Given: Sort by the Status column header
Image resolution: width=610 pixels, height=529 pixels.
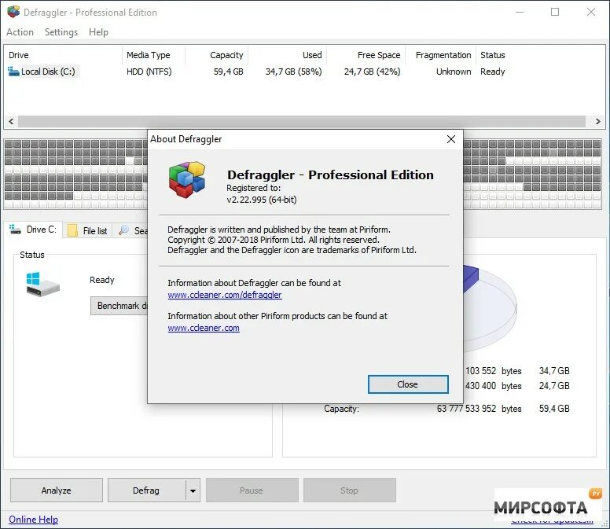Looking at the screenshot, I should (493, 55).
